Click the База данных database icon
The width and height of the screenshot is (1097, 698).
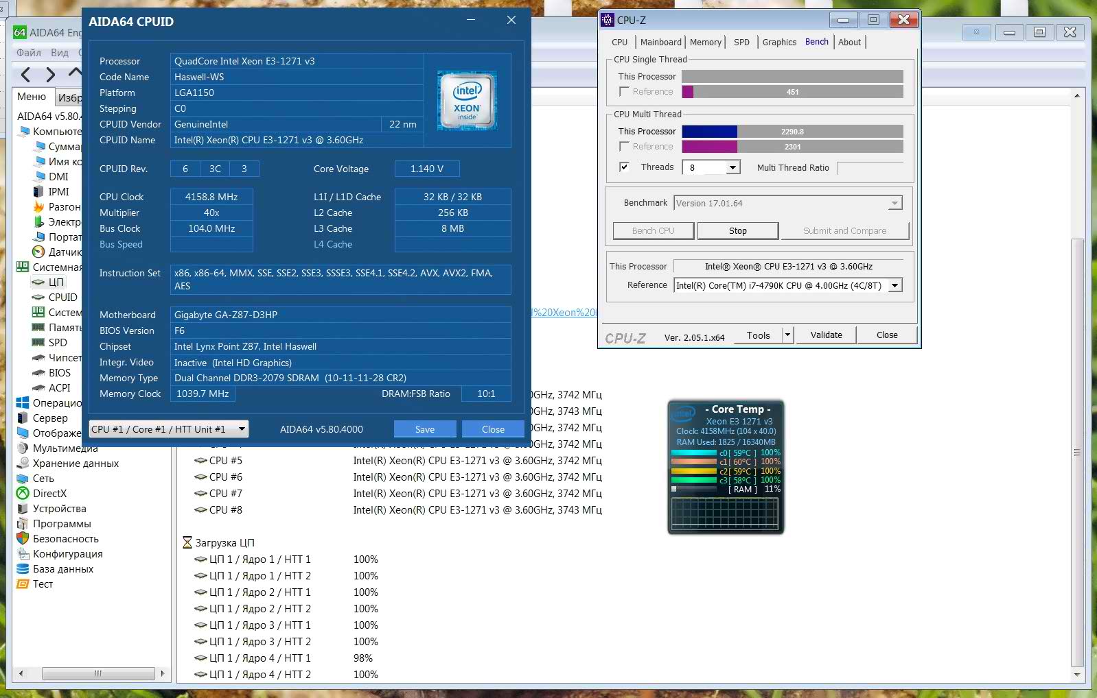pyautogui.click(x=23, y=568)
